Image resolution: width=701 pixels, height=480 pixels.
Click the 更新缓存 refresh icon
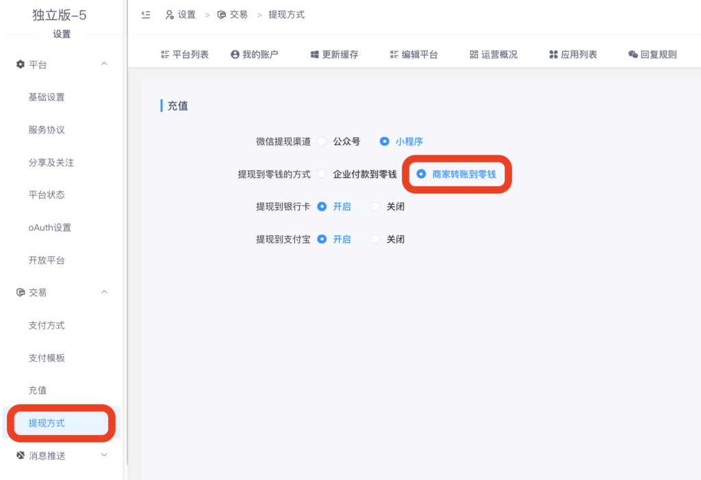tap(316, 54)
